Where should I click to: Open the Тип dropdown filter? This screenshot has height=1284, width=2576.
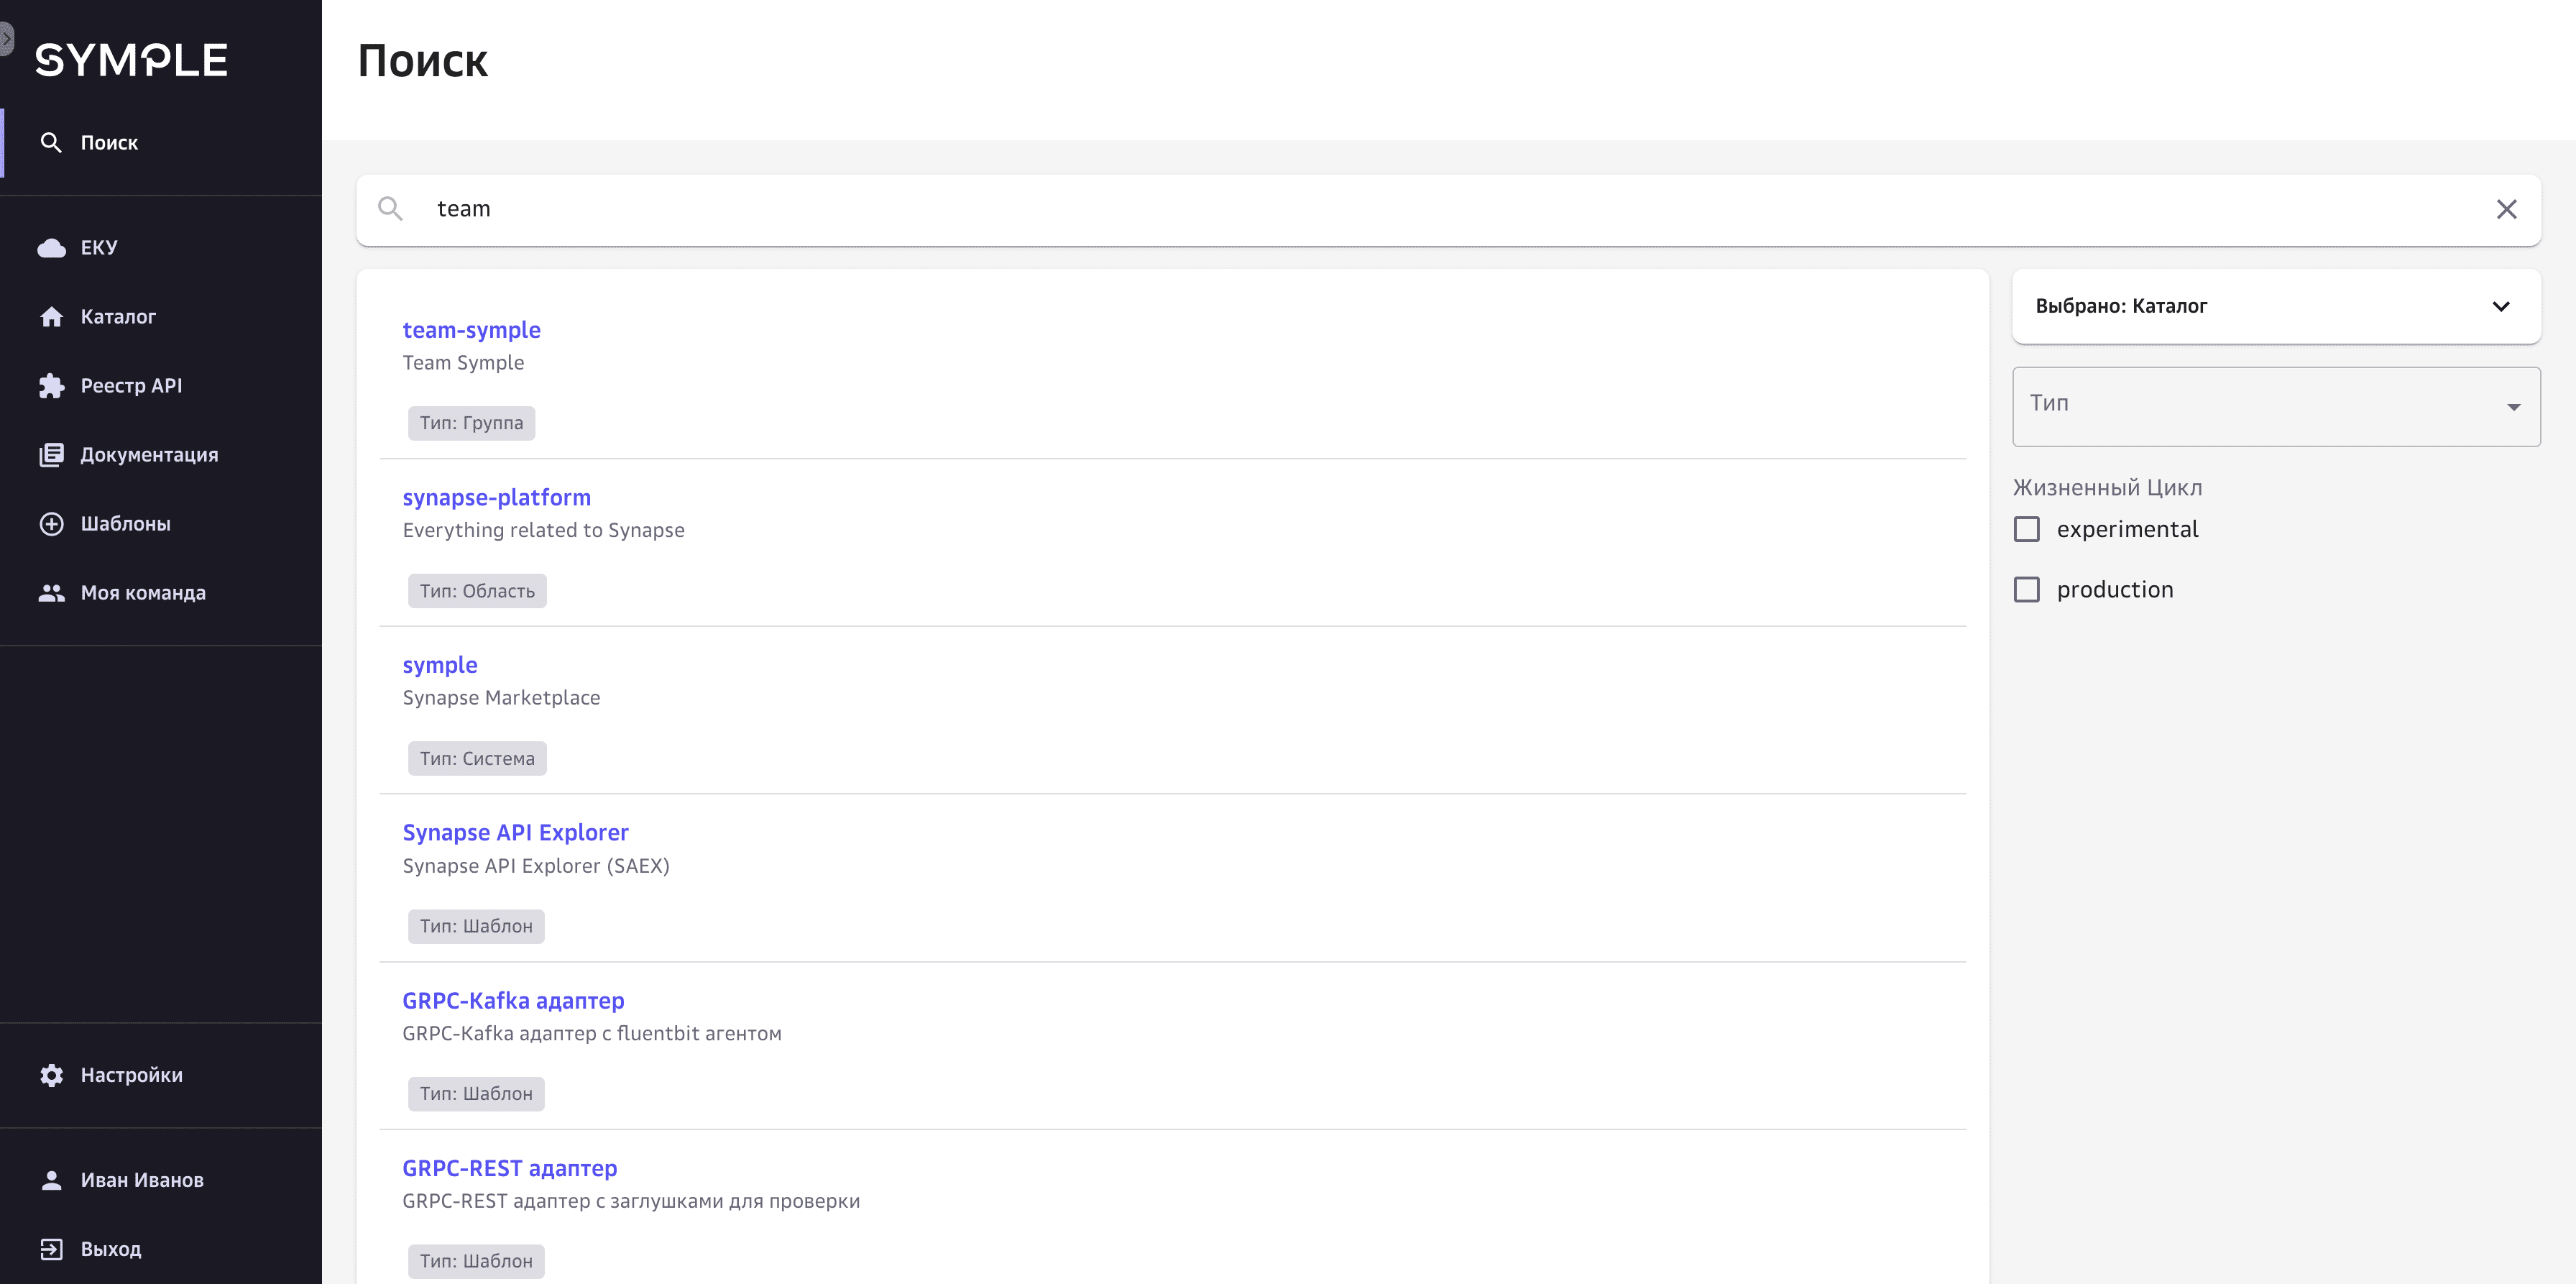pos(2275,406)
